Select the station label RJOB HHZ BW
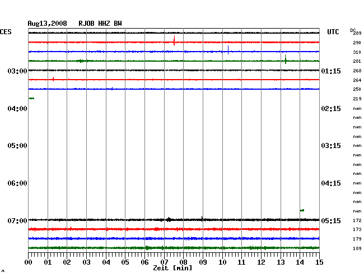 click(100, 24)
